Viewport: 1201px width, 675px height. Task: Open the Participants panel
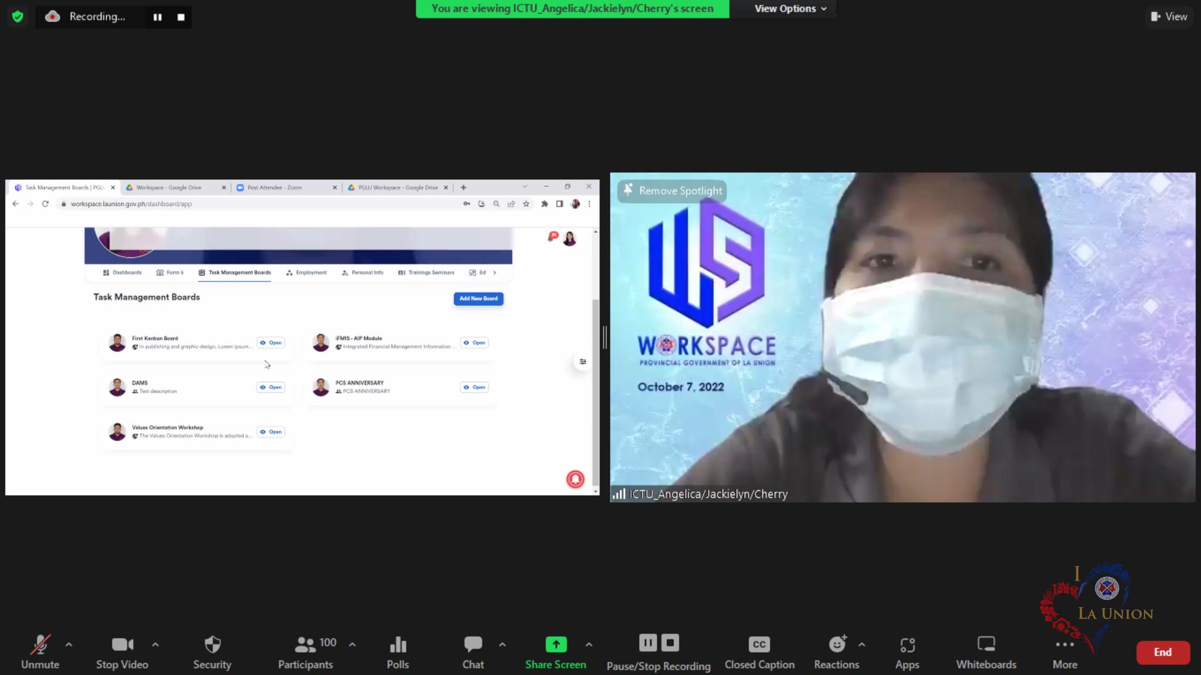[306, 652]
